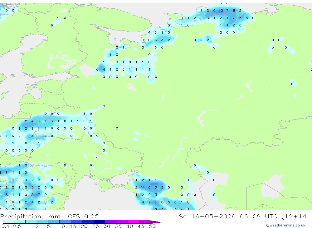Click the '(12+141' forecast-hour text
The image size is (312, 228).
click(296, 216)
